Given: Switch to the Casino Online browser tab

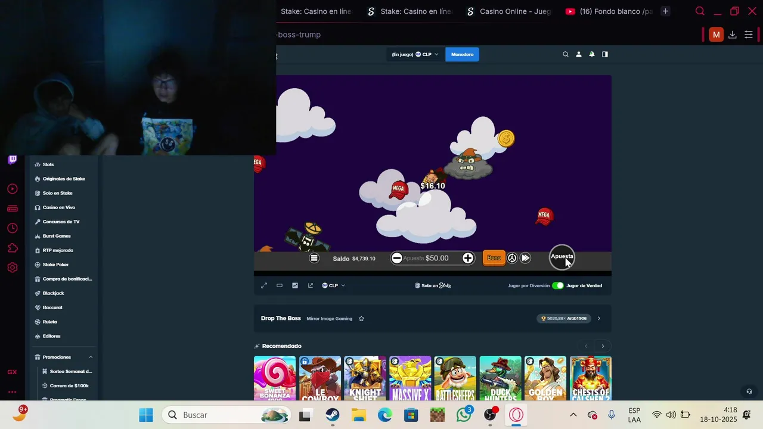Looking at the screenshot, I should coord(510,11).
